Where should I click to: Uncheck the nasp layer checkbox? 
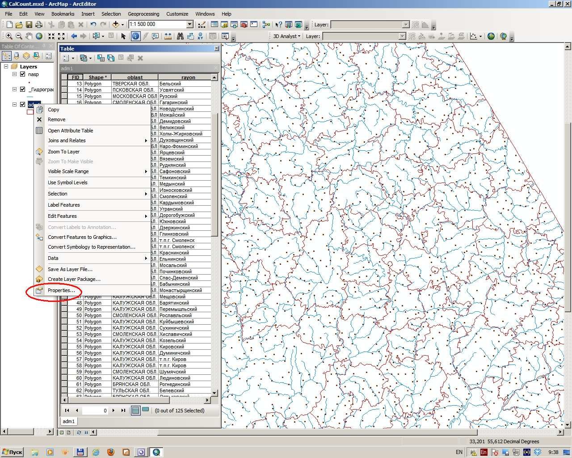23,74
